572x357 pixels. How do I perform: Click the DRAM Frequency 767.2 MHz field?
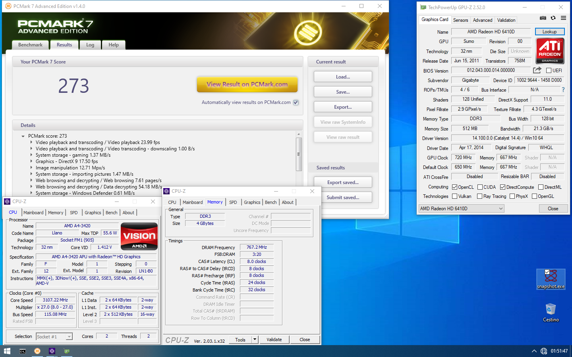(x=257, y=247)
